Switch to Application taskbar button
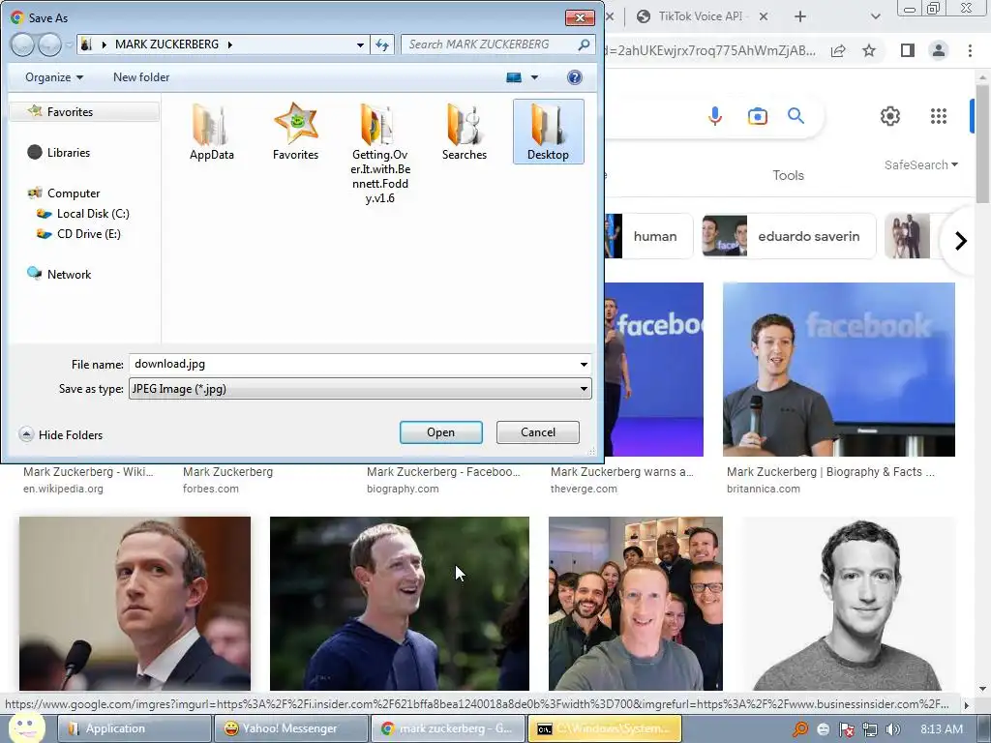991x743 pixels. tap(134, 728)
